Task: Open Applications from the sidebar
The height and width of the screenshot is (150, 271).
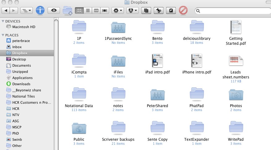Action: click(27, 78)
